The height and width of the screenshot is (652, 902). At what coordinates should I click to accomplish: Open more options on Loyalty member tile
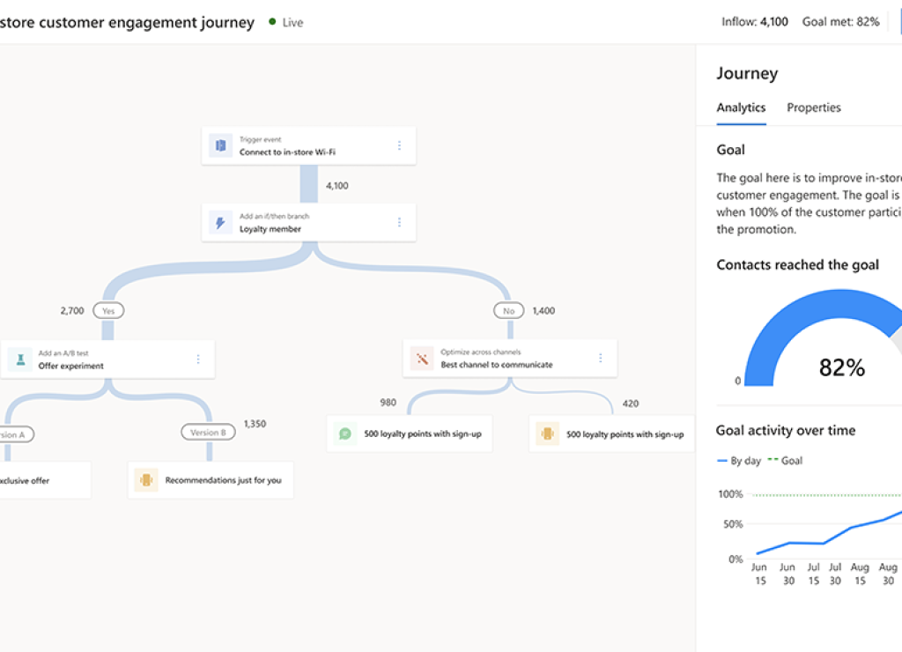pyautogui.click(x=399, y=222)
